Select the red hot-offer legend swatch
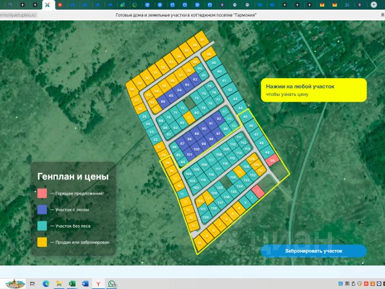 tap(42, 193)
